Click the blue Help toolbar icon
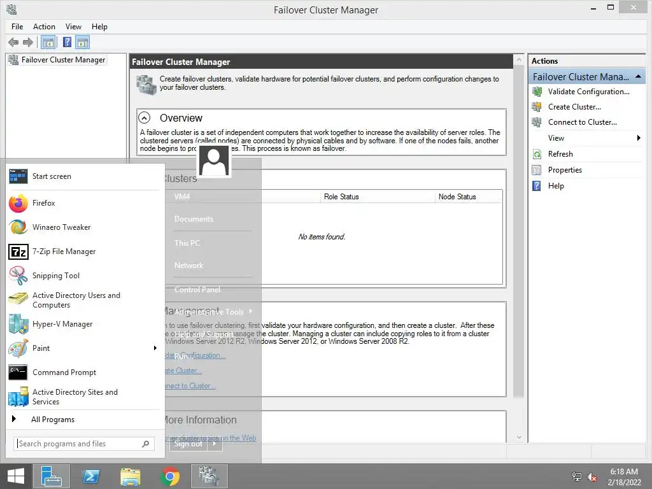The image size is (652, 489). pos(67,42)
